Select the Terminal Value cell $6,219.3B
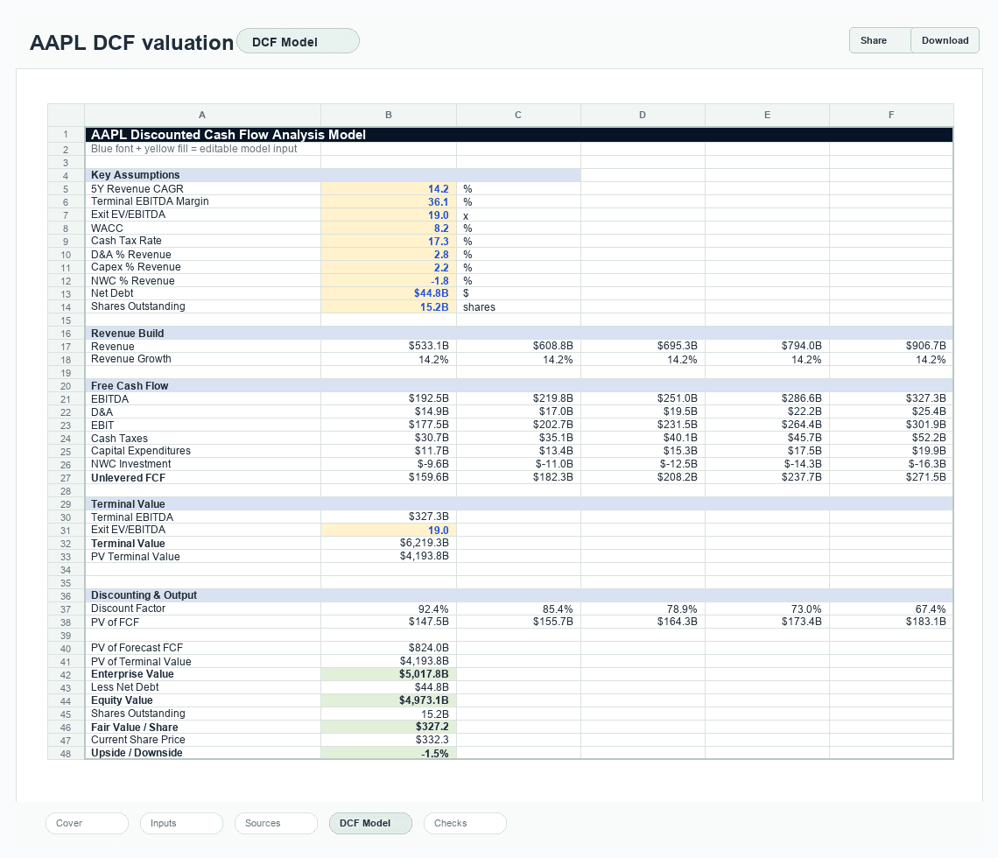 pyautogui.click(x=388, y=543)
